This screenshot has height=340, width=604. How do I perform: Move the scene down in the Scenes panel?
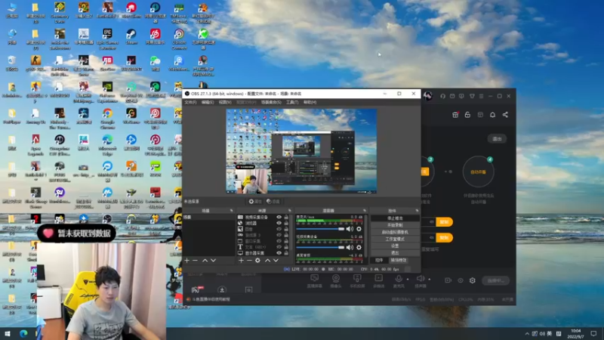click(214, 261)
